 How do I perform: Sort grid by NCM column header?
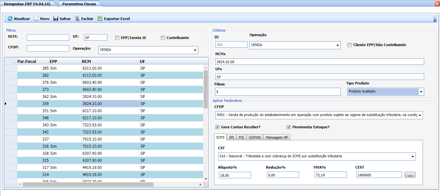pos(111,61)
